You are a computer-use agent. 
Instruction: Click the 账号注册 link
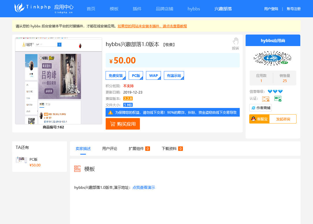(294, 9)
